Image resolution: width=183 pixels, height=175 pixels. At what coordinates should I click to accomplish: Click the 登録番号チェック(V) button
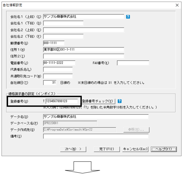(x=98, y=101)
